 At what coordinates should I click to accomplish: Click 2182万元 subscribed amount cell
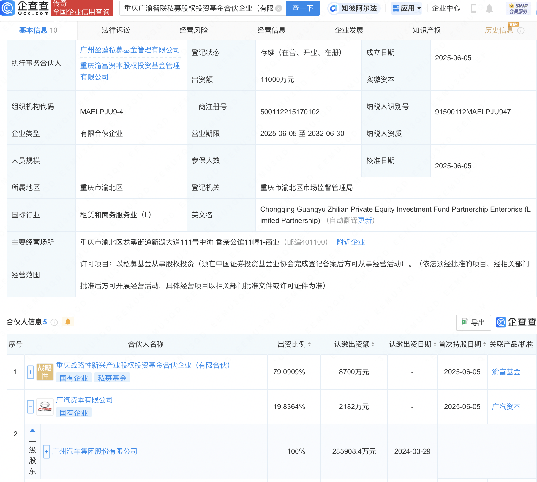[x=354, y=407]
